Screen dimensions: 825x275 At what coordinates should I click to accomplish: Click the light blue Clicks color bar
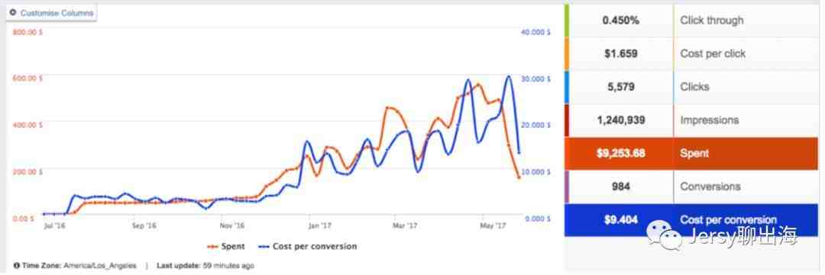566,87
